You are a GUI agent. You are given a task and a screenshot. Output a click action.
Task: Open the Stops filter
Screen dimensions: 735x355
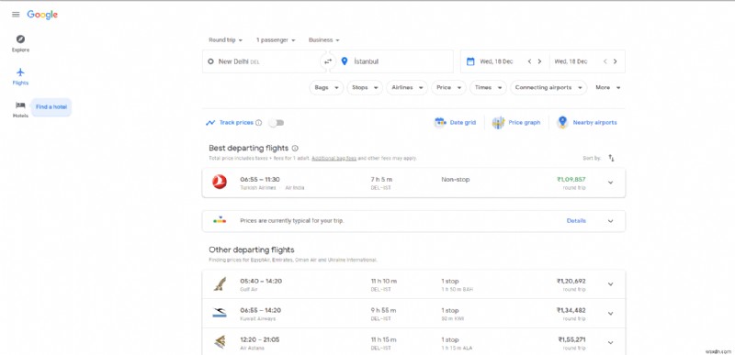point(365,87)
